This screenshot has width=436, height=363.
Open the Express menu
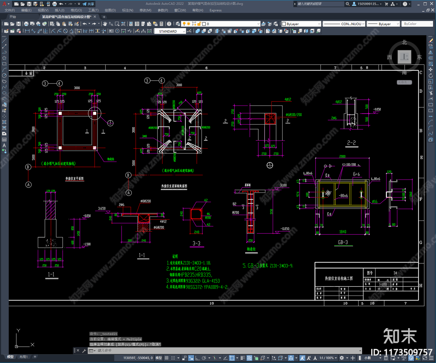pyautogui.click(x=216, y=10)
